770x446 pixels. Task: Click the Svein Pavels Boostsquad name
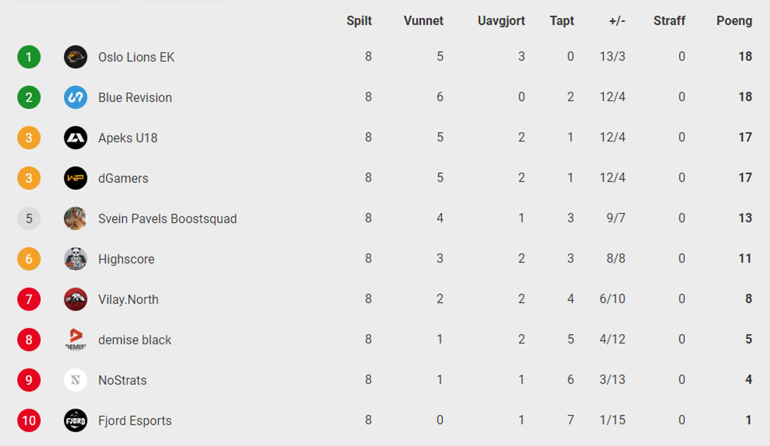(167, 218)
